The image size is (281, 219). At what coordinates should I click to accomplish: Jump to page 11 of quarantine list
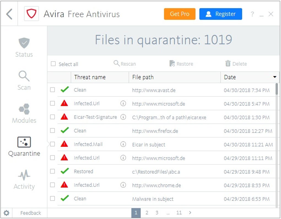(179, 213)
